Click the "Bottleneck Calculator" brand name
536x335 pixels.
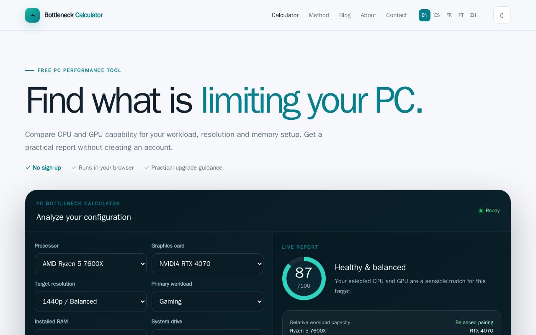click(74, 15)
